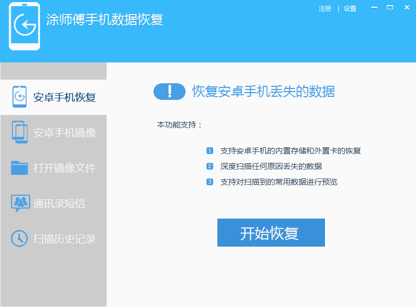Maximize the application window
The image size is (416, 307).
tap(390, 7)
